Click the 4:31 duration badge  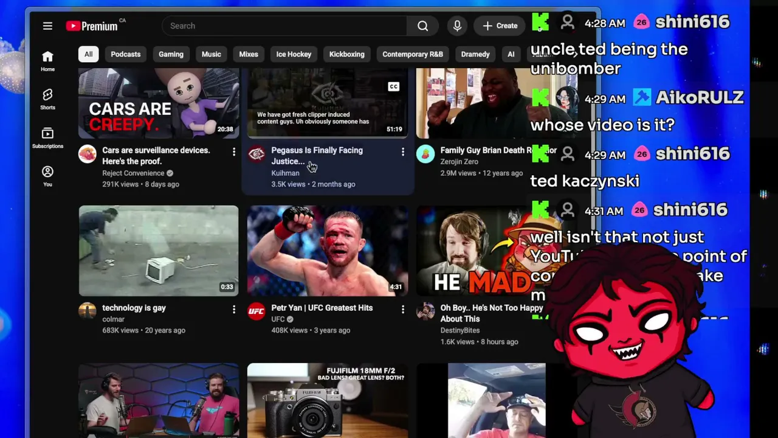coord(396,287)
